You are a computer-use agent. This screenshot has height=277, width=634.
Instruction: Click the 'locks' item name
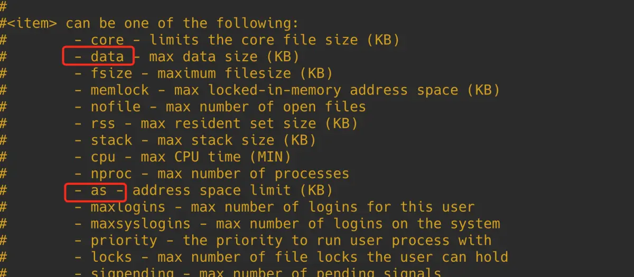(111, 257)
